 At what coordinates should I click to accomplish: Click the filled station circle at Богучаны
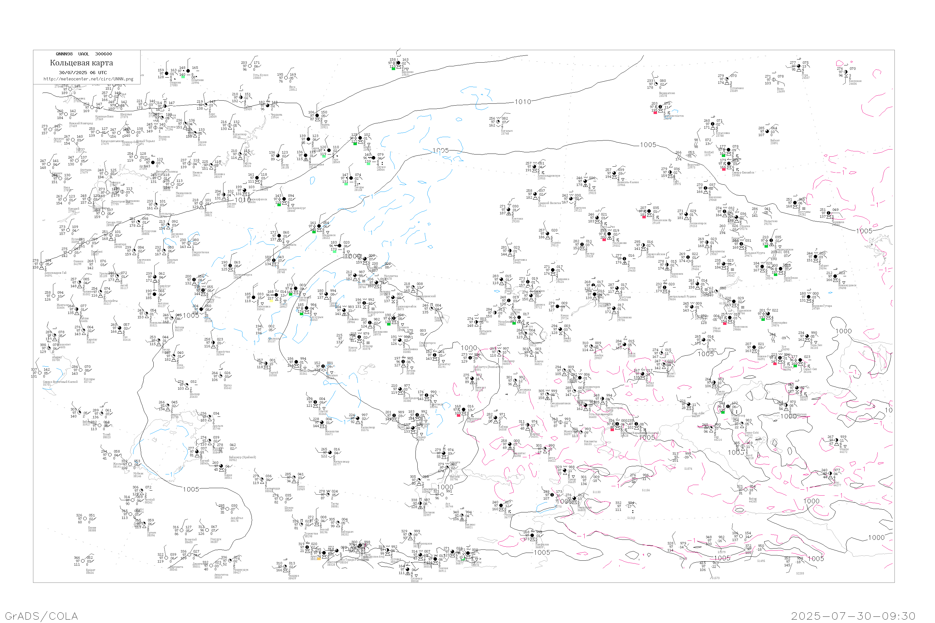(x=795, y=203)
